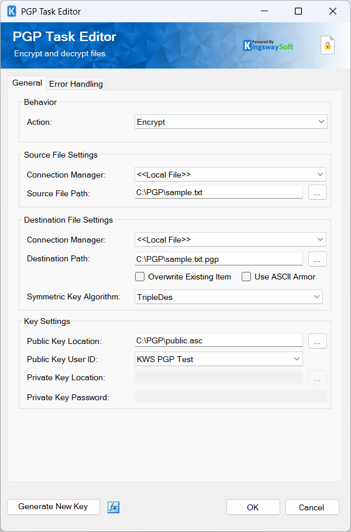Click the Private Key Password field
Screen dimensions: 351x532
tap(231, 397)
